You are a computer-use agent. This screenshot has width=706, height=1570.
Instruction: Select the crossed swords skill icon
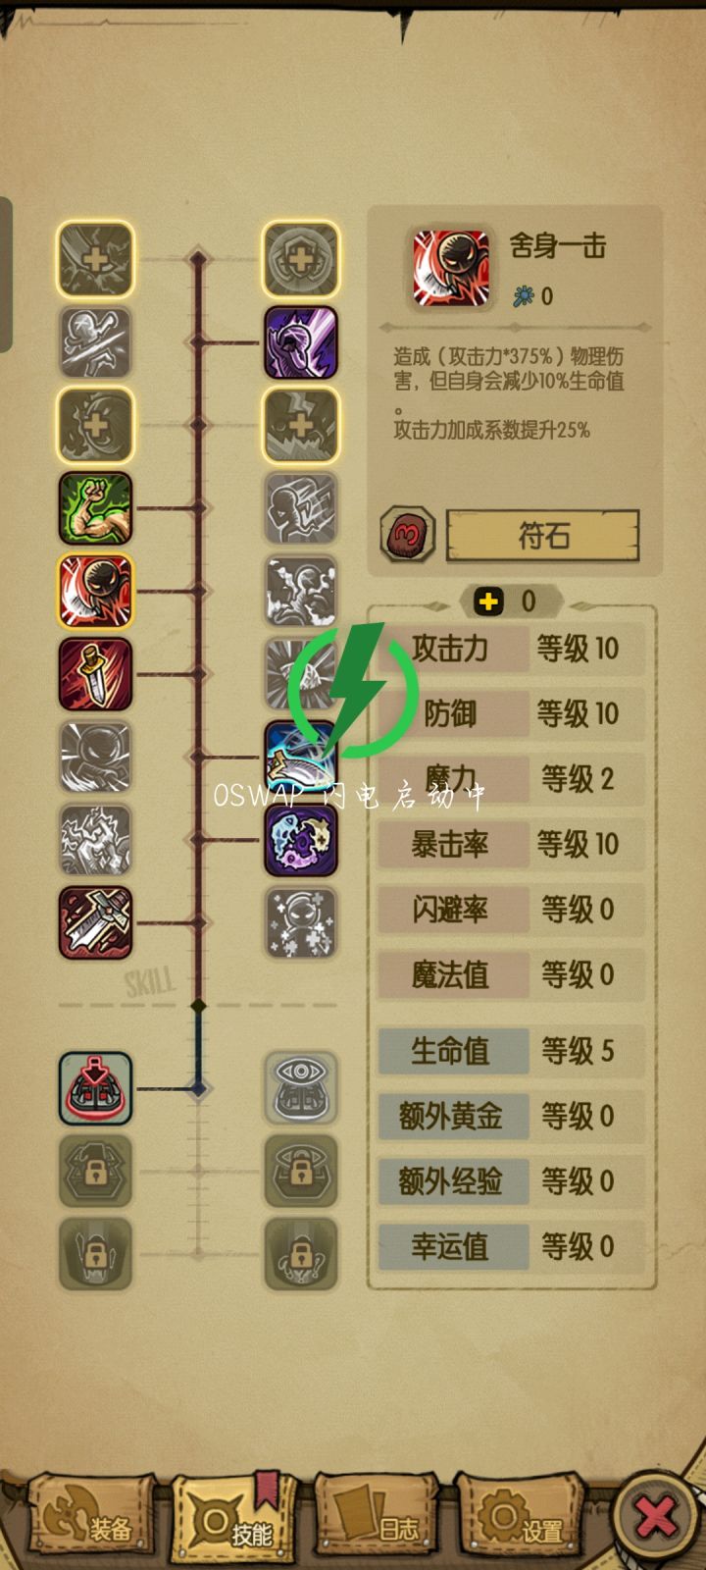pos(95,922)
